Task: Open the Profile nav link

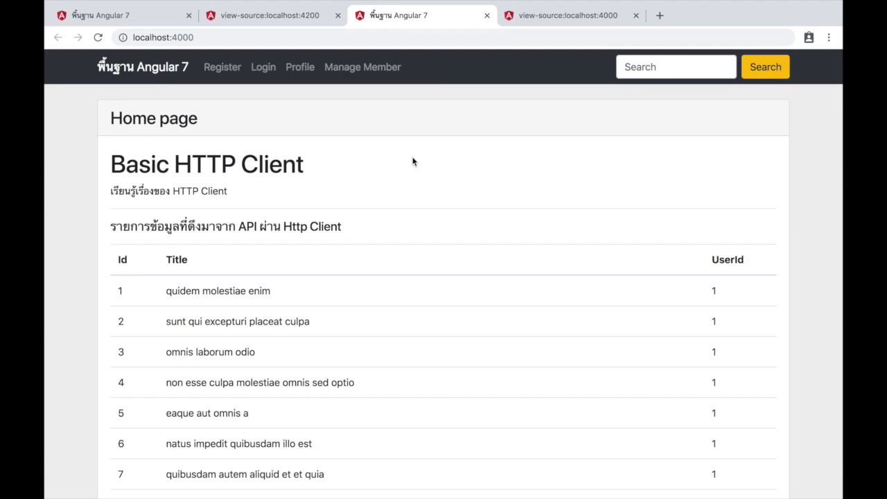Action: pos(300,67)
